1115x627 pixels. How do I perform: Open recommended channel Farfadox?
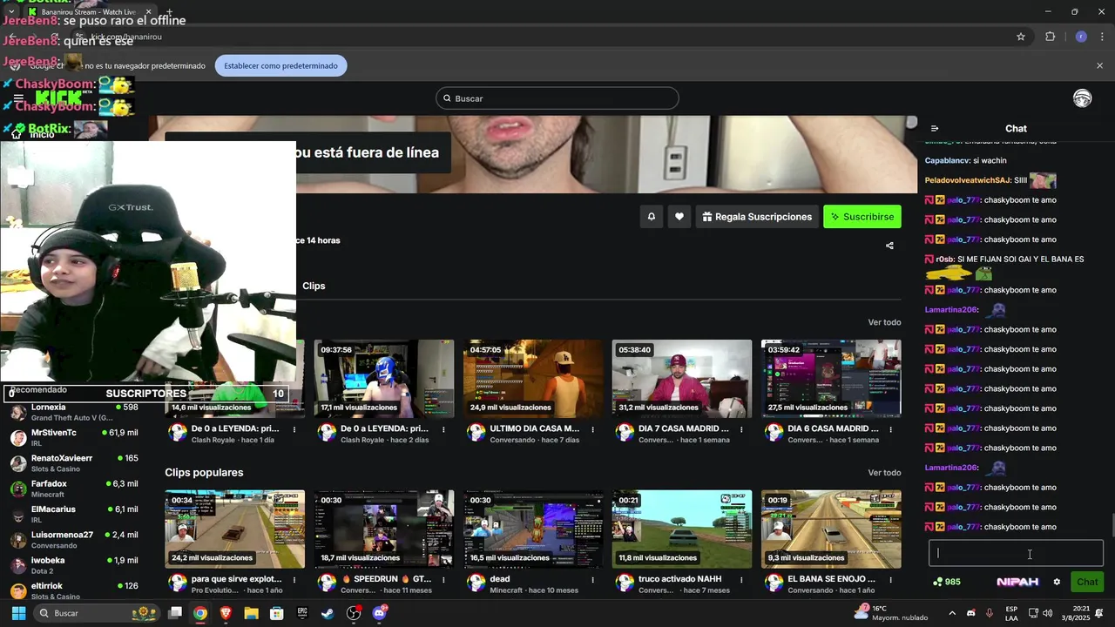[74, 489]
